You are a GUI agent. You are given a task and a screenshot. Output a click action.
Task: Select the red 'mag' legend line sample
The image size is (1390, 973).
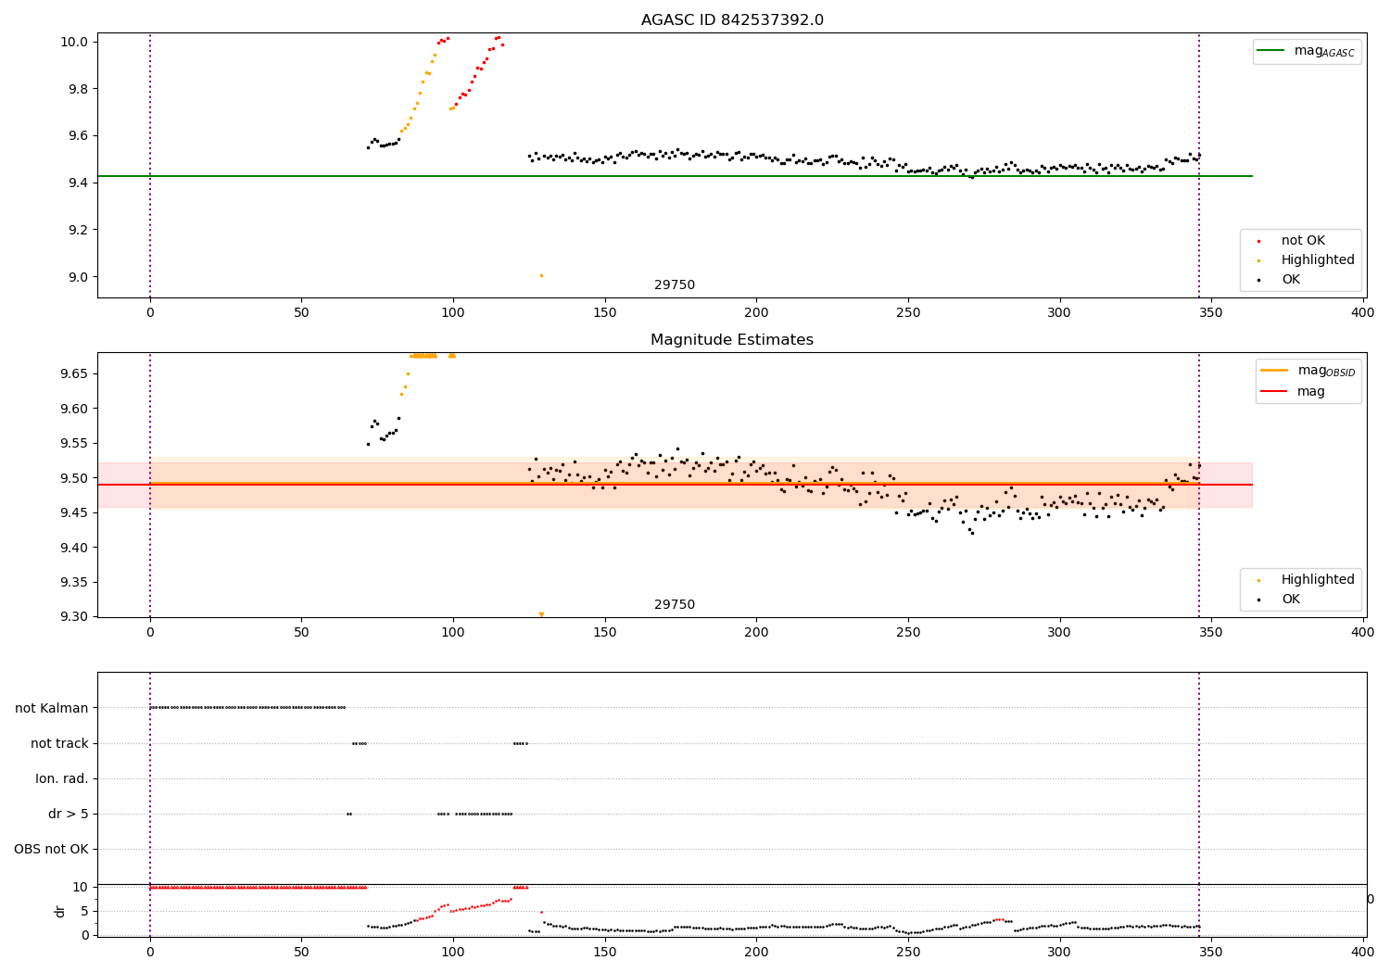pyautogui.click(x=1274, y=391)
